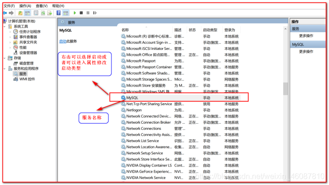Sort by the 描述 column header

coord(178,30)
